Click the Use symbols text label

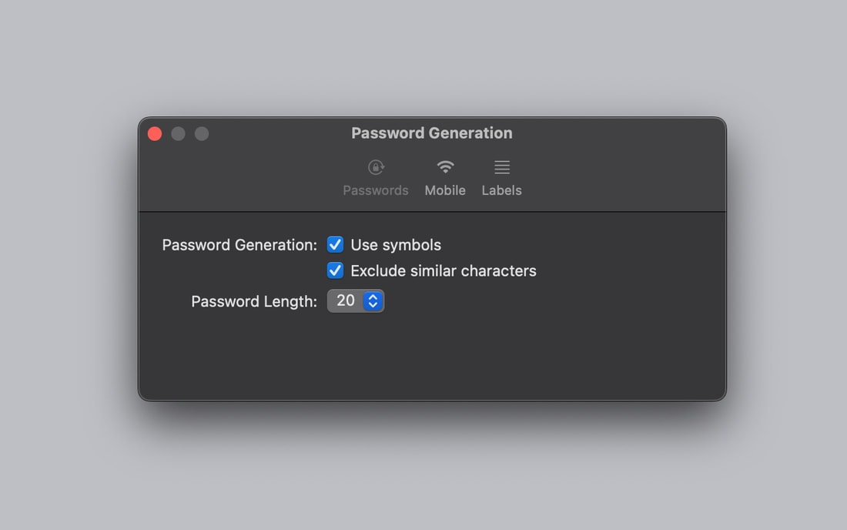396,245
